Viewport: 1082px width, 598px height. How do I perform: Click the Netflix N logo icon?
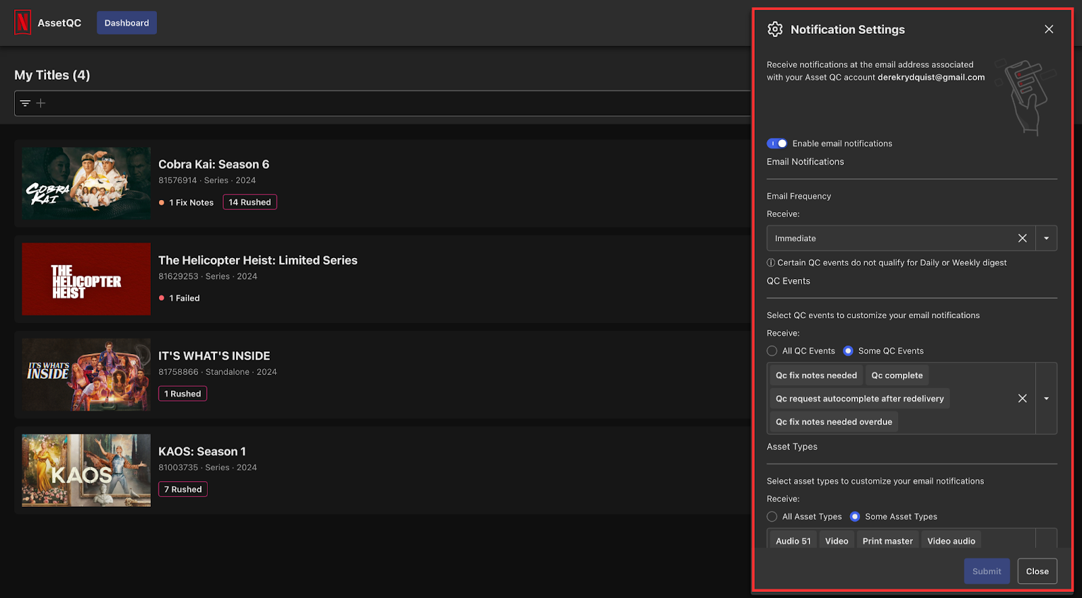pos(22,23)
